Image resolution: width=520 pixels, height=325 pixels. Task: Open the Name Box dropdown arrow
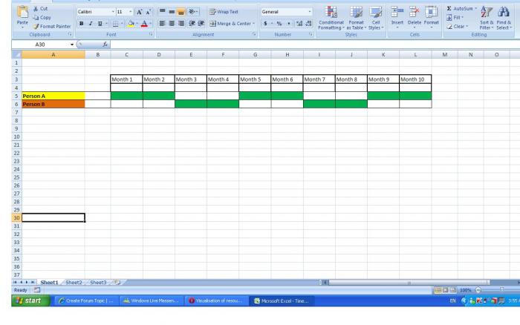point(72,45)
